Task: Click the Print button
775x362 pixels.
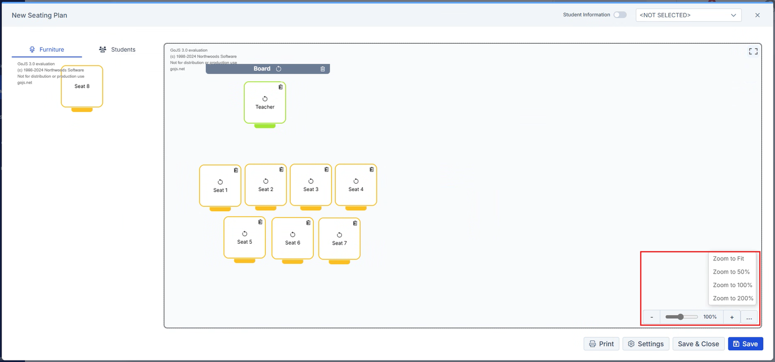Action: 601,344
